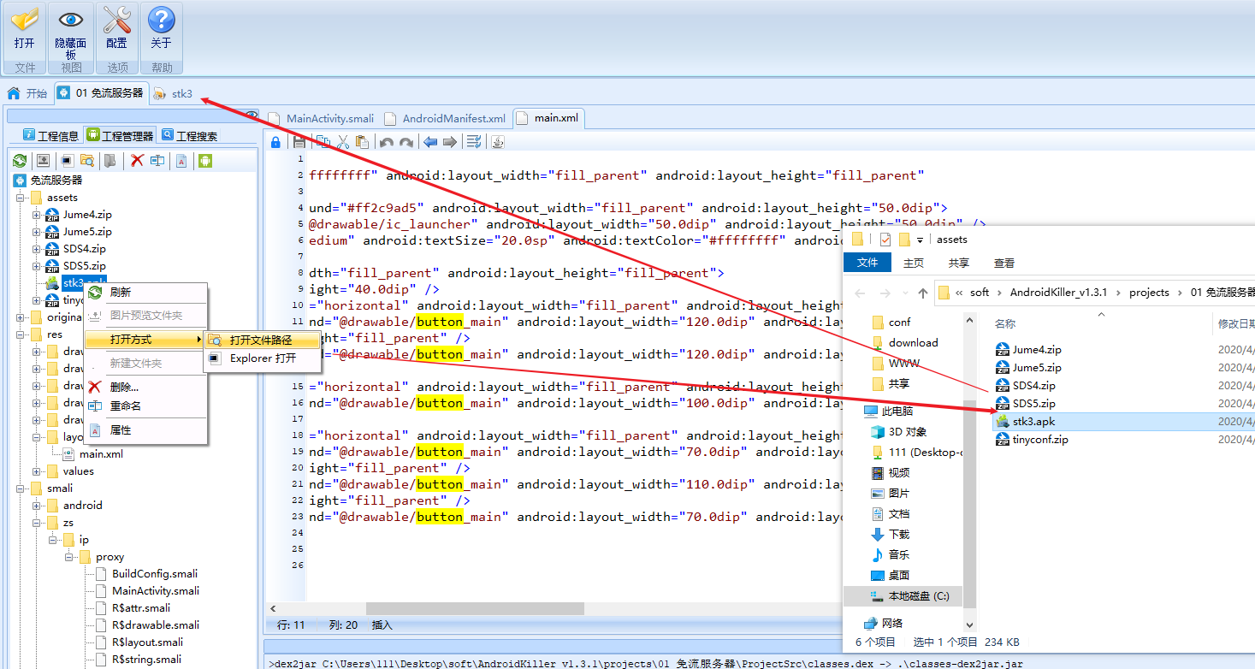Image resolution: width=1255 pixels, height=669 pixels.
Task: Click the save disk icon in editor toolbar
Action: click(299, 142)
